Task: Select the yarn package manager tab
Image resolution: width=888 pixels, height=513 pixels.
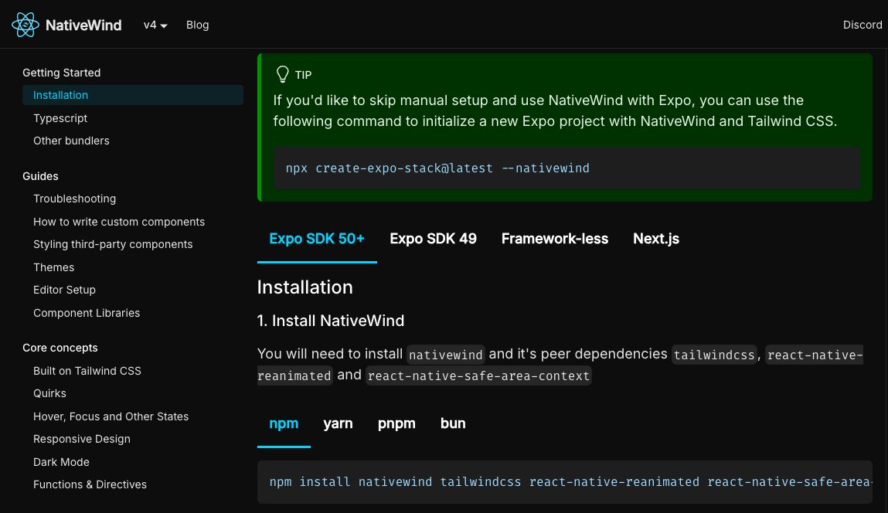Action: [x=338, y=423]
